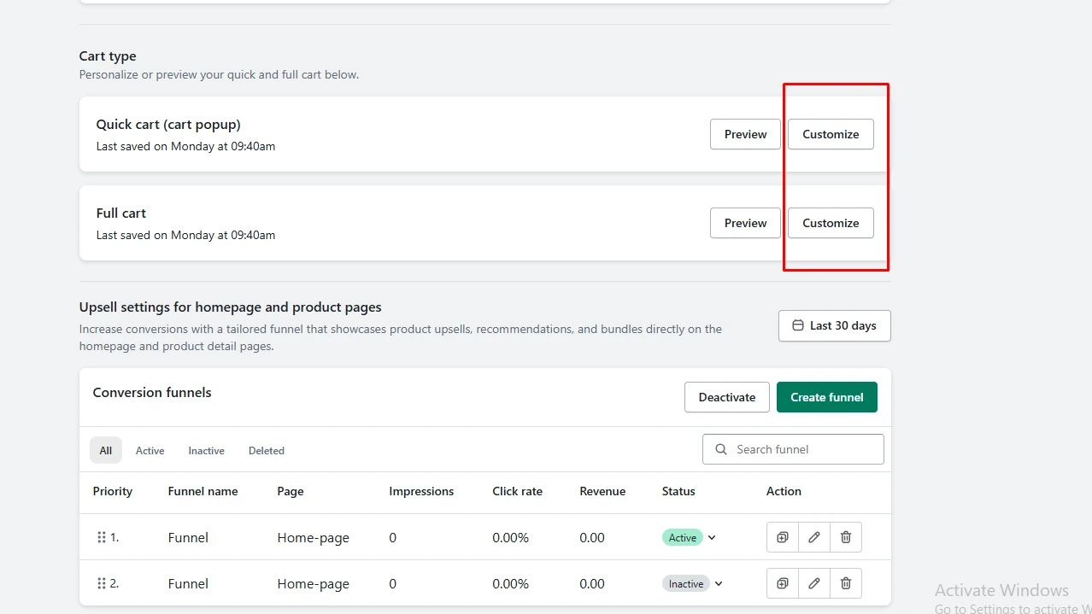Edit the Active funnel with pencil icon
The width and height of the screenshot is (1092, 614).
(x=814, y=537)
